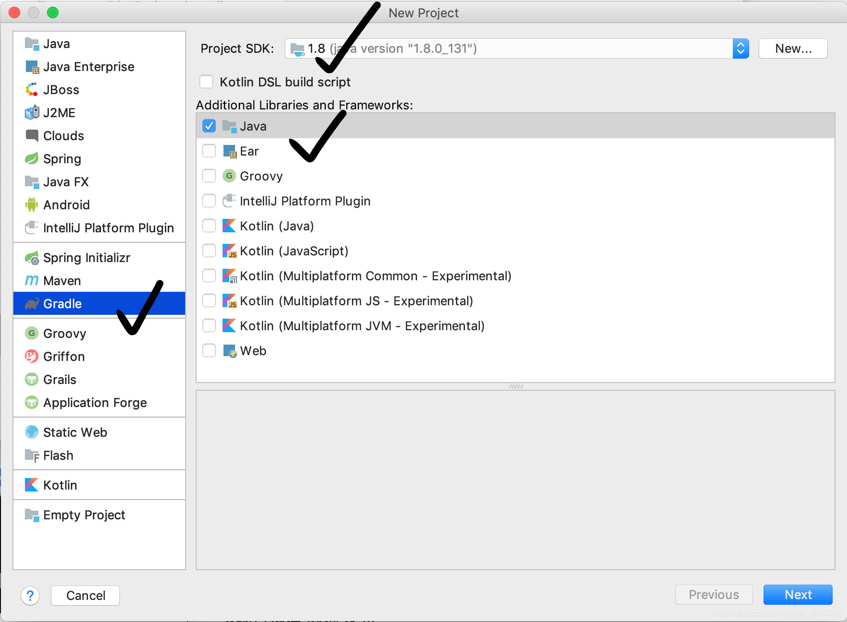Click IntelliJ Platform Plugin icon in sidebar

32,228
